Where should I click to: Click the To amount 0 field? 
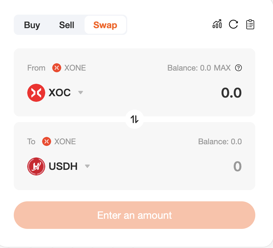coord(238,166)
